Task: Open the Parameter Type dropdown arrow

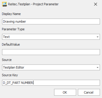Action: [97, 37]
